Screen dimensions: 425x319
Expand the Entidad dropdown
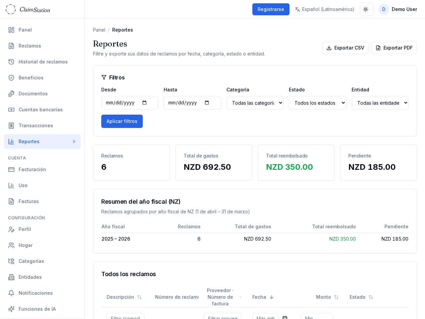380,103
